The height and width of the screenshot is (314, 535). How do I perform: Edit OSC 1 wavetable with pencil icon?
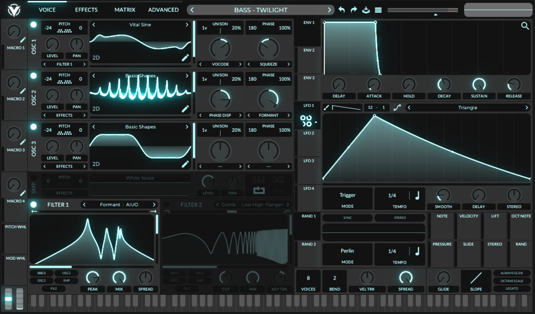pyautogui.click(x=185, y=58)
